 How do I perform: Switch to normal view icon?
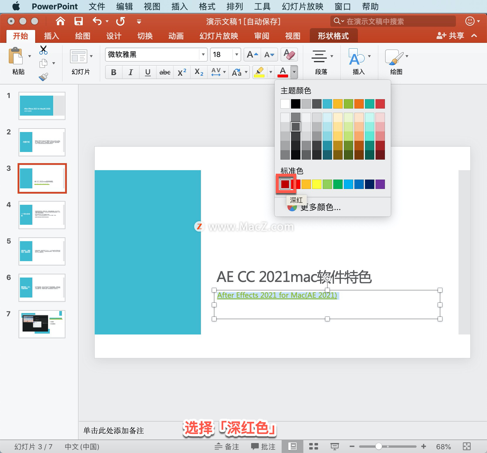tap(292, 447)
